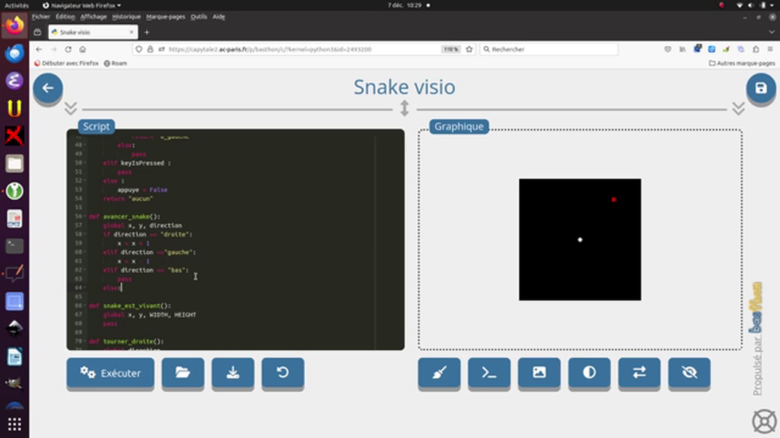Open the Débuter avec Firefox bookmark

coord(67,63)
